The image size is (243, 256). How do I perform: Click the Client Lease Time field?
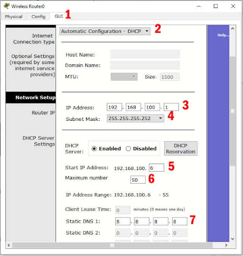[x=123, y=210]
